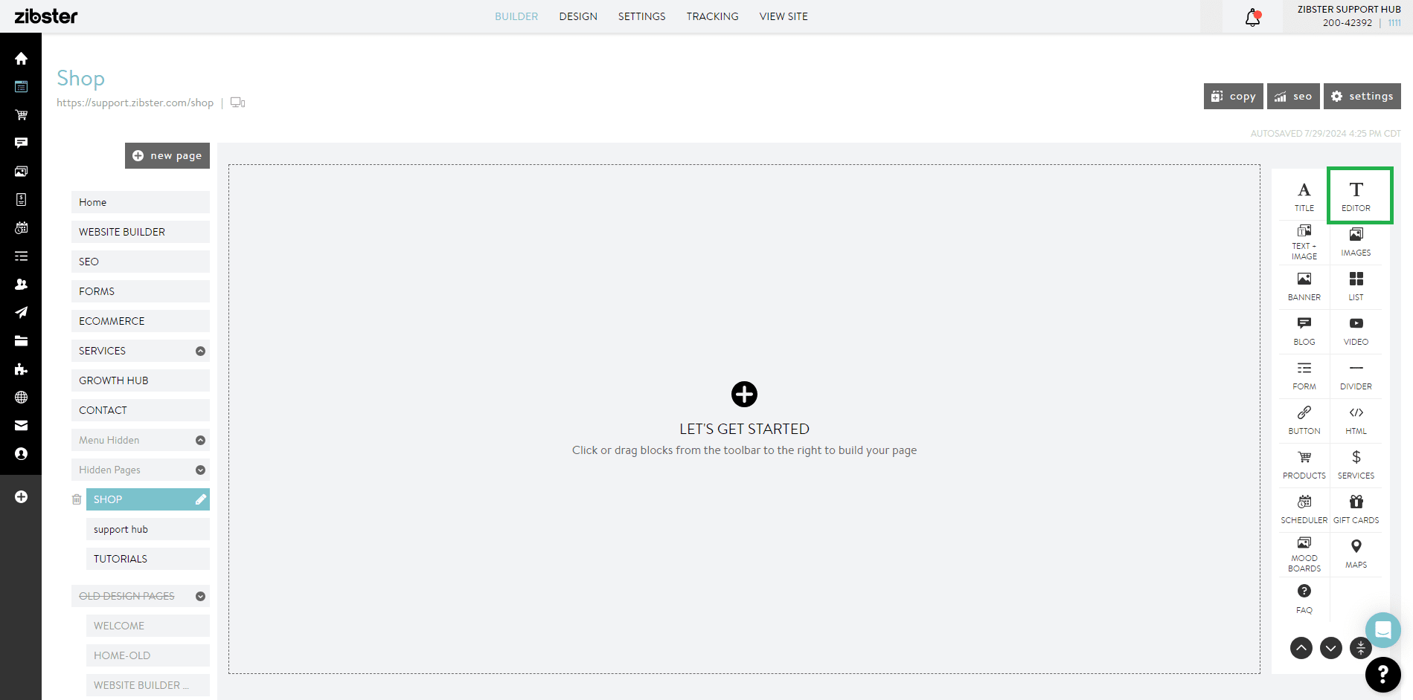Add an FAQ block
The image size is (1413, 700).
tap(1304, 599)
